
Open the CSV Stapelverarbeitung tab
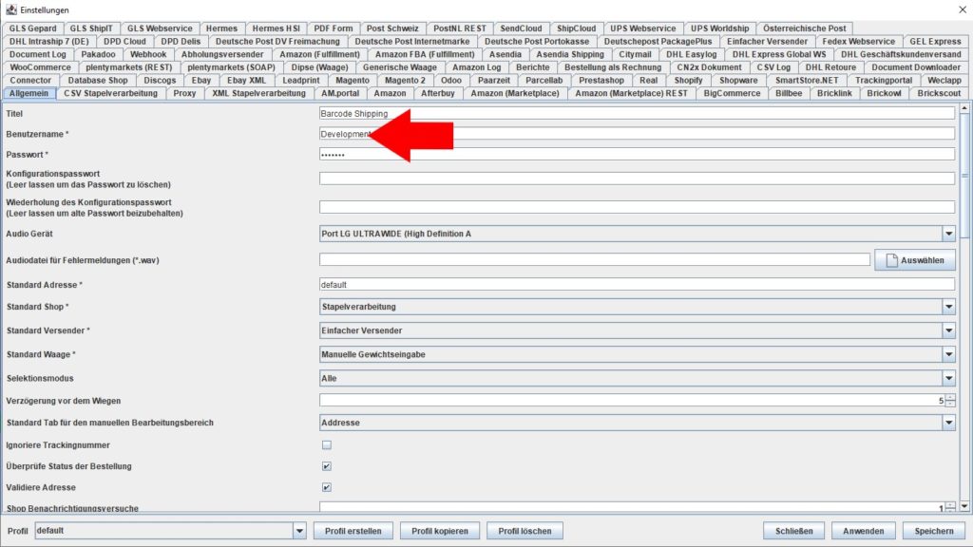click(110, 93)
